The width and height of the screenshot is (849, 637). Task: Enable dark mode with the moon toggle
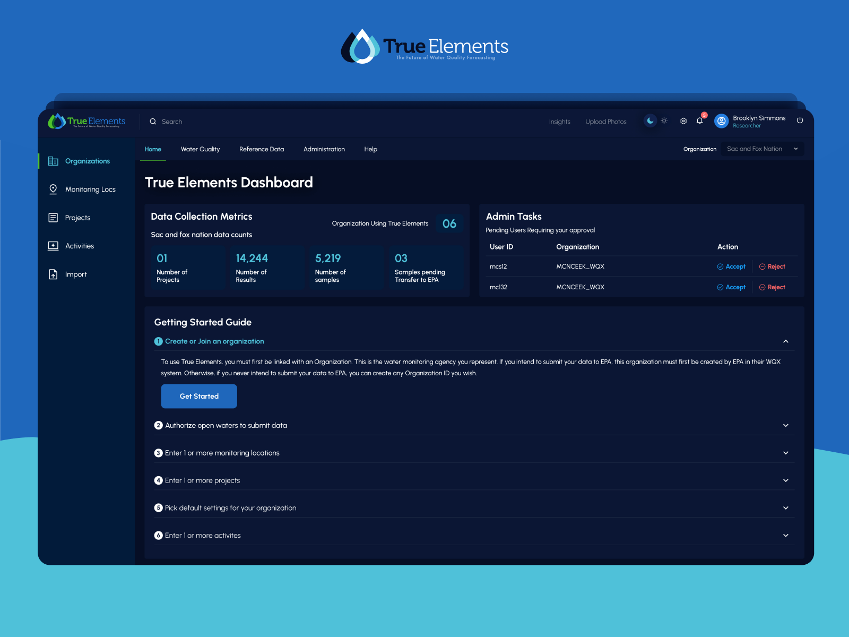point(649,120)
